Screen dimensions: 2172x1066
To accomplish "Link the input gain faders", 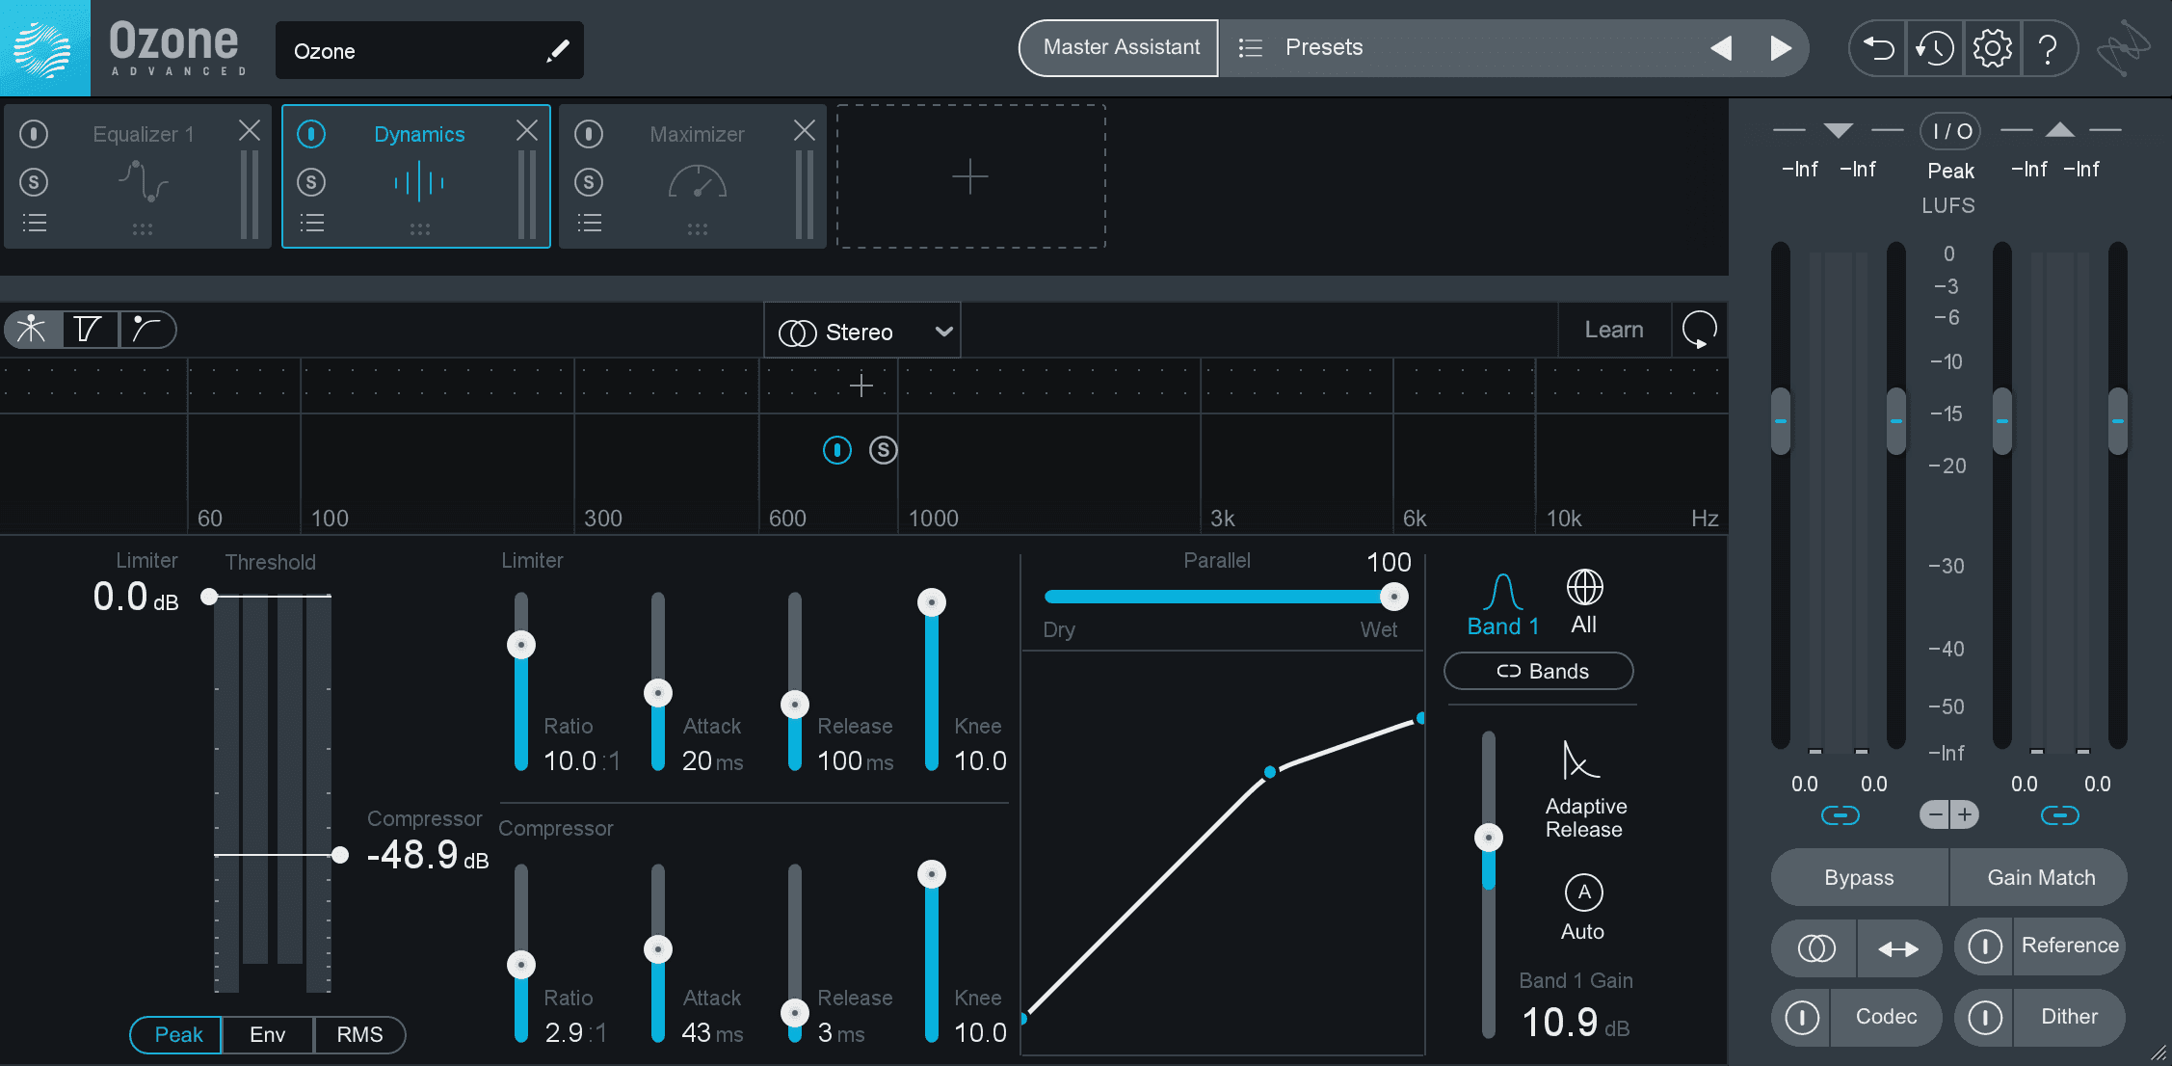I will click(x=1840, y=816).
